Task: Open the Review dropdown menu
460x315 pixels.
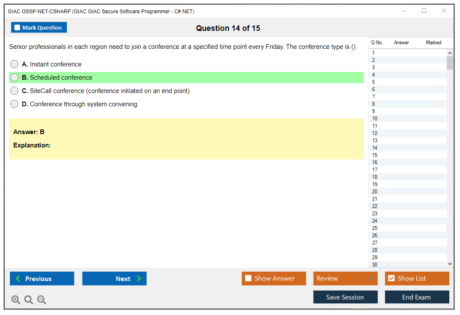Action: click(345, 279)
